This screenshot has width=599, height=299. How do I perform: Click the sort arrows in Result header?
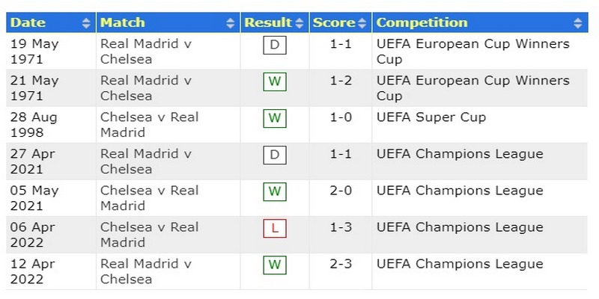tap(299, 23)
